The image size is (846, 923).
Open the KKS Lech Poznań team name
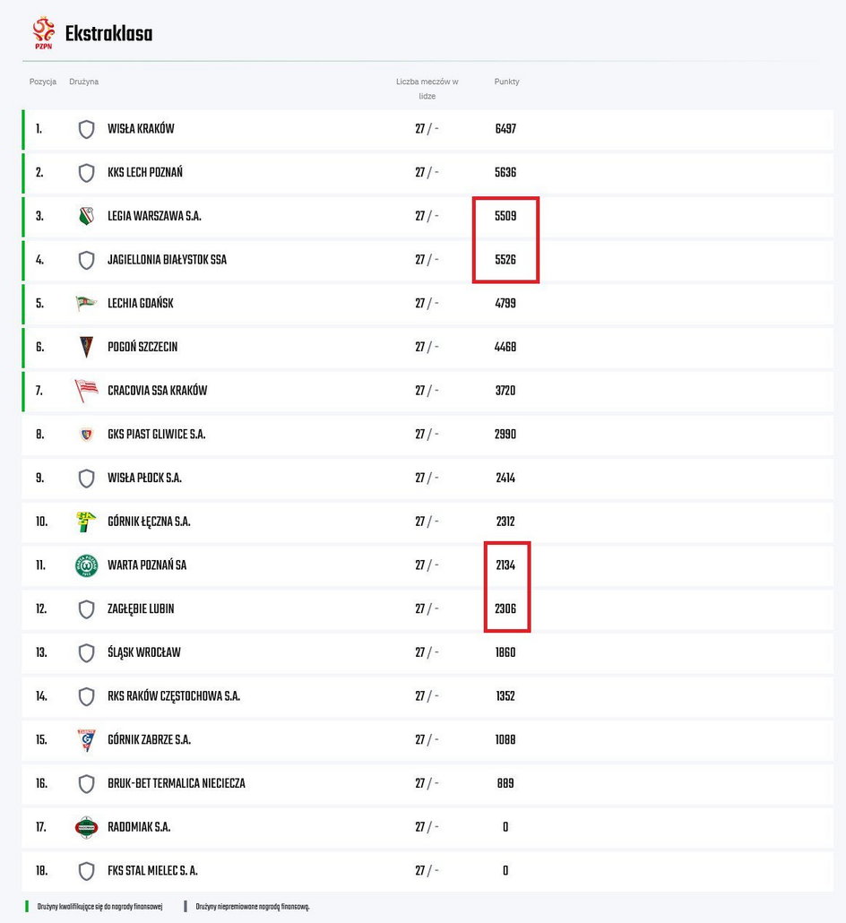click(x=145, y=172)
